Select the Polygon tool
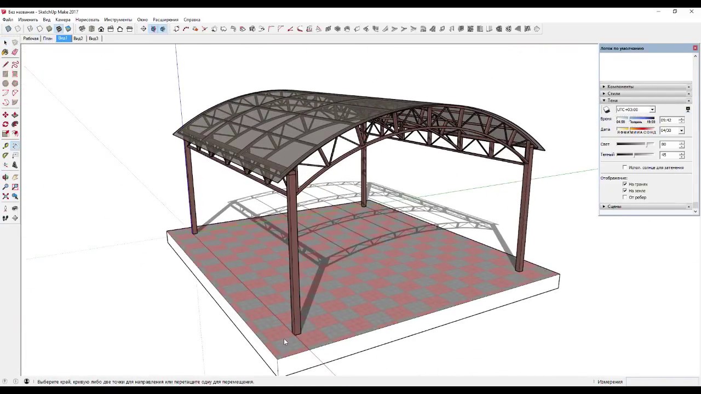The height and width of the screenshot is (394, 701). (x=15, y=83)
